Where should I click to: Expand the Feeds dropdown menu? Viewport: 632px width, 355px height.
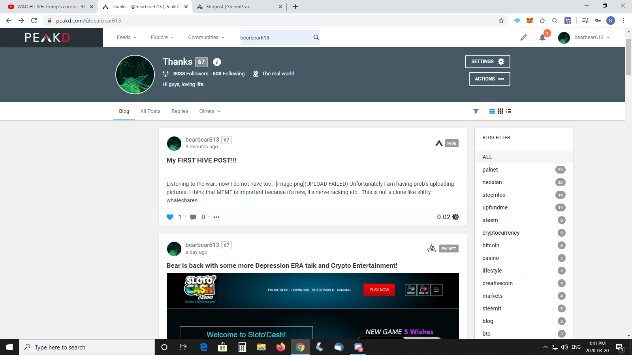click(126, 37)
